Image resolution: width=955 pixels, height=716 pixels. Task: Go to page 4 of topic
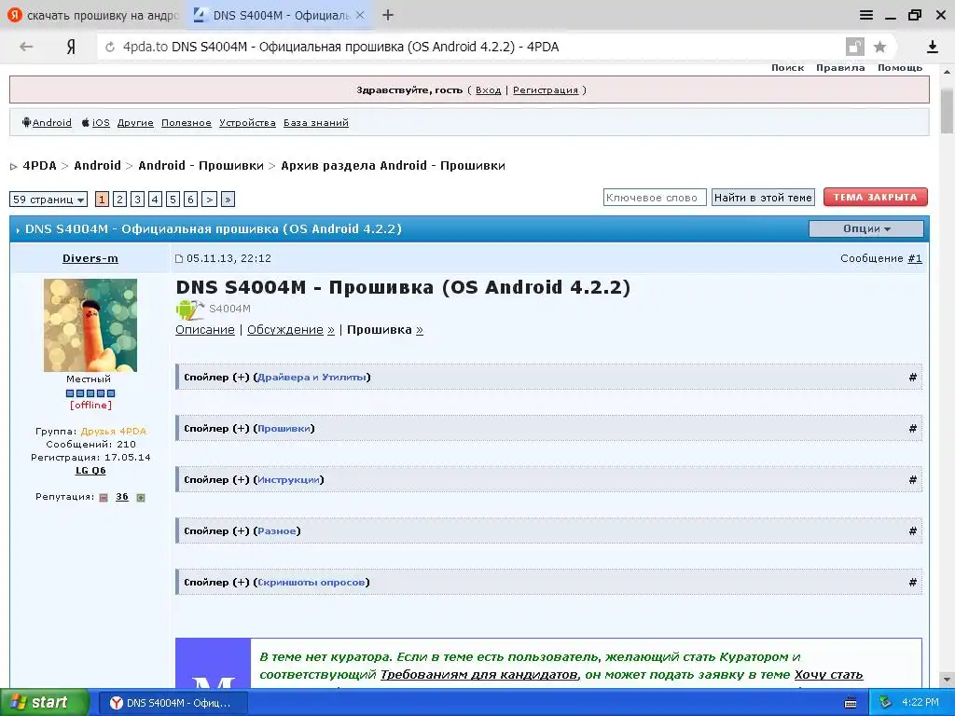point(156,200)
